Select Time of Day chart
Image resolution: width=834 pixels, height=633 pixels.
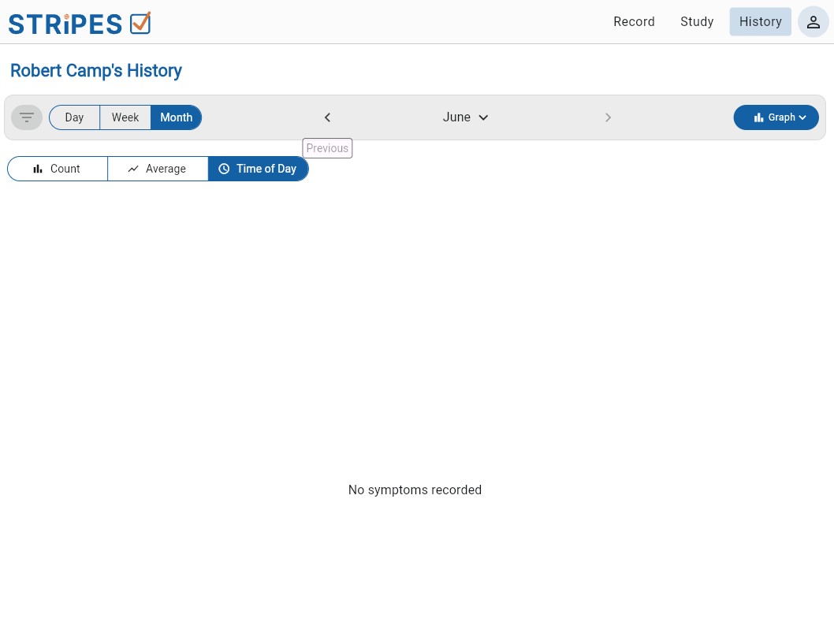click(x=258, y=169)
